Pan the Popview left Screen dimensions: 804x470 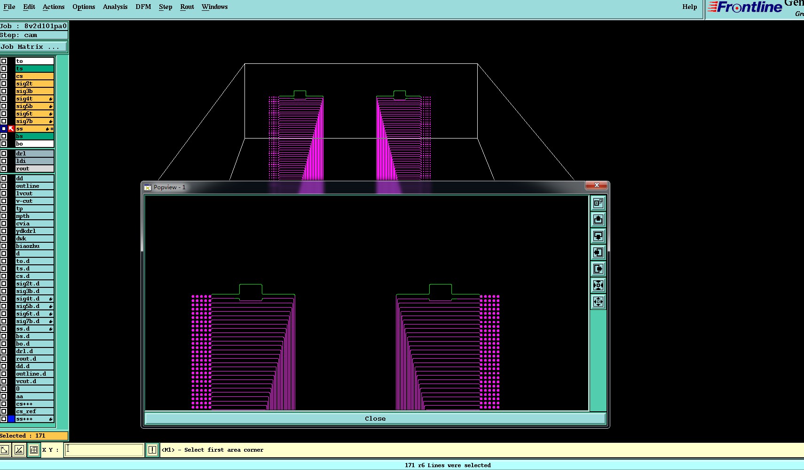coord(598,252)
